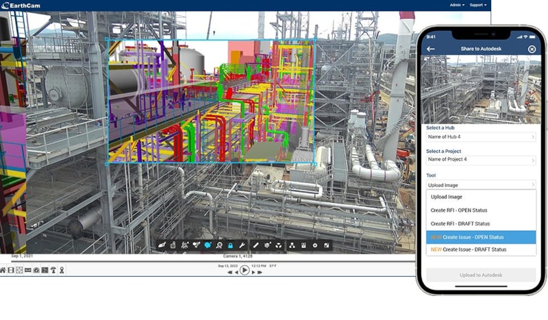Click the Camera 1, 4128 label
Image resolution: width=548 pixels, height=320 pixels.
pyautogui.click(x=238, y=256)
